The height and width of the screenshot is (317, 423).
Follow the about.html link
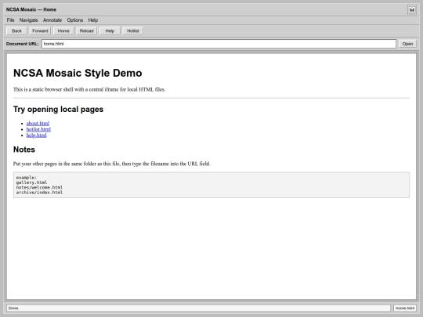pyautogui.click(x=38, y=124)
